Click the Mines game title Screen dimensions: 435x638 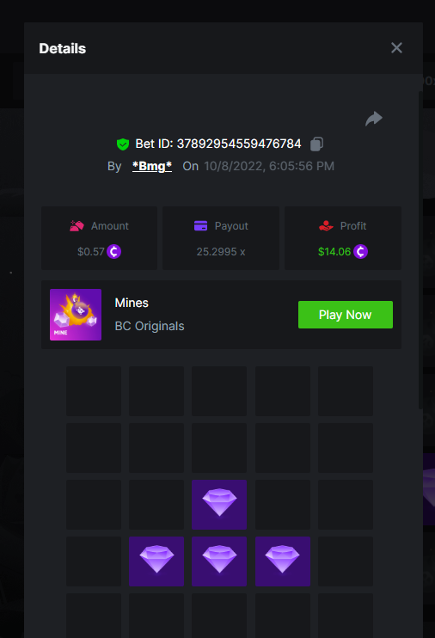click(x=132, y=303)
